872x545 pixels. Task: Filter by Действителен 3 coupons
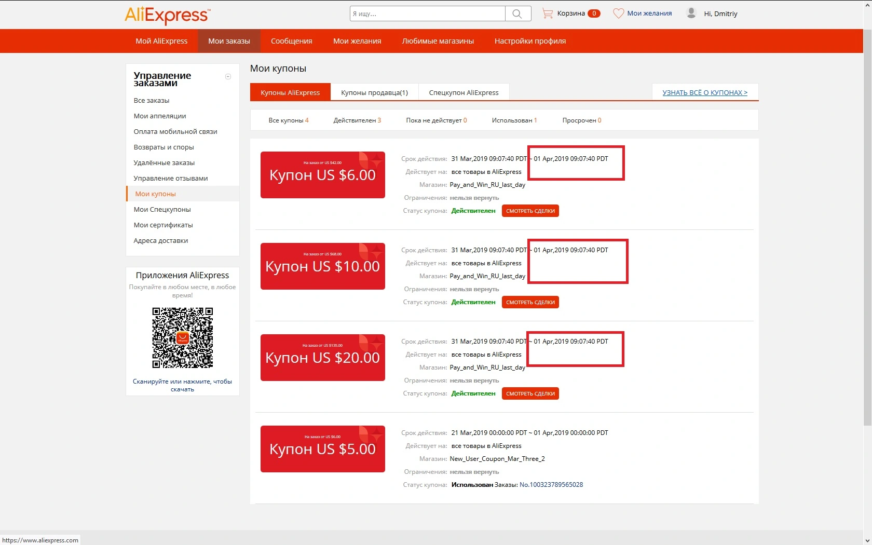(x=357, y=120)
